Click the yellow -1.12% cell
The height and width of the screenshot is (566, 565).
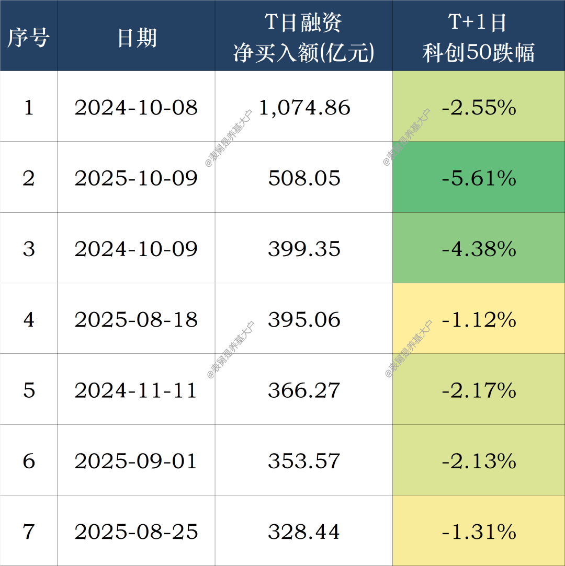point(479,320)
